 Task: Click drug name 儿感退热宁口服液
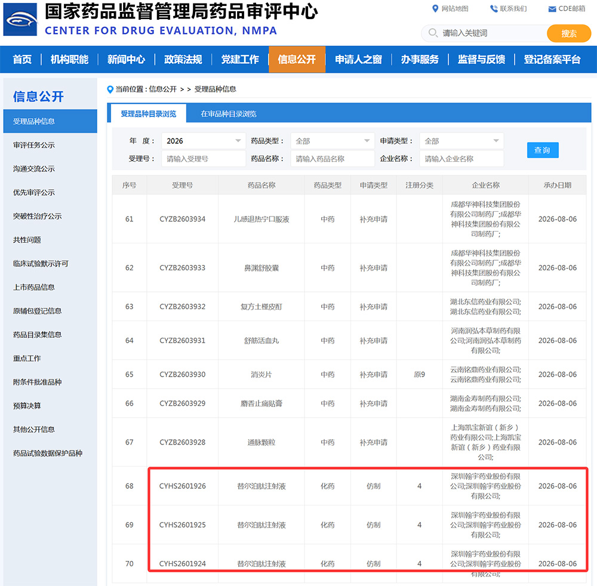tap(261, 219)
